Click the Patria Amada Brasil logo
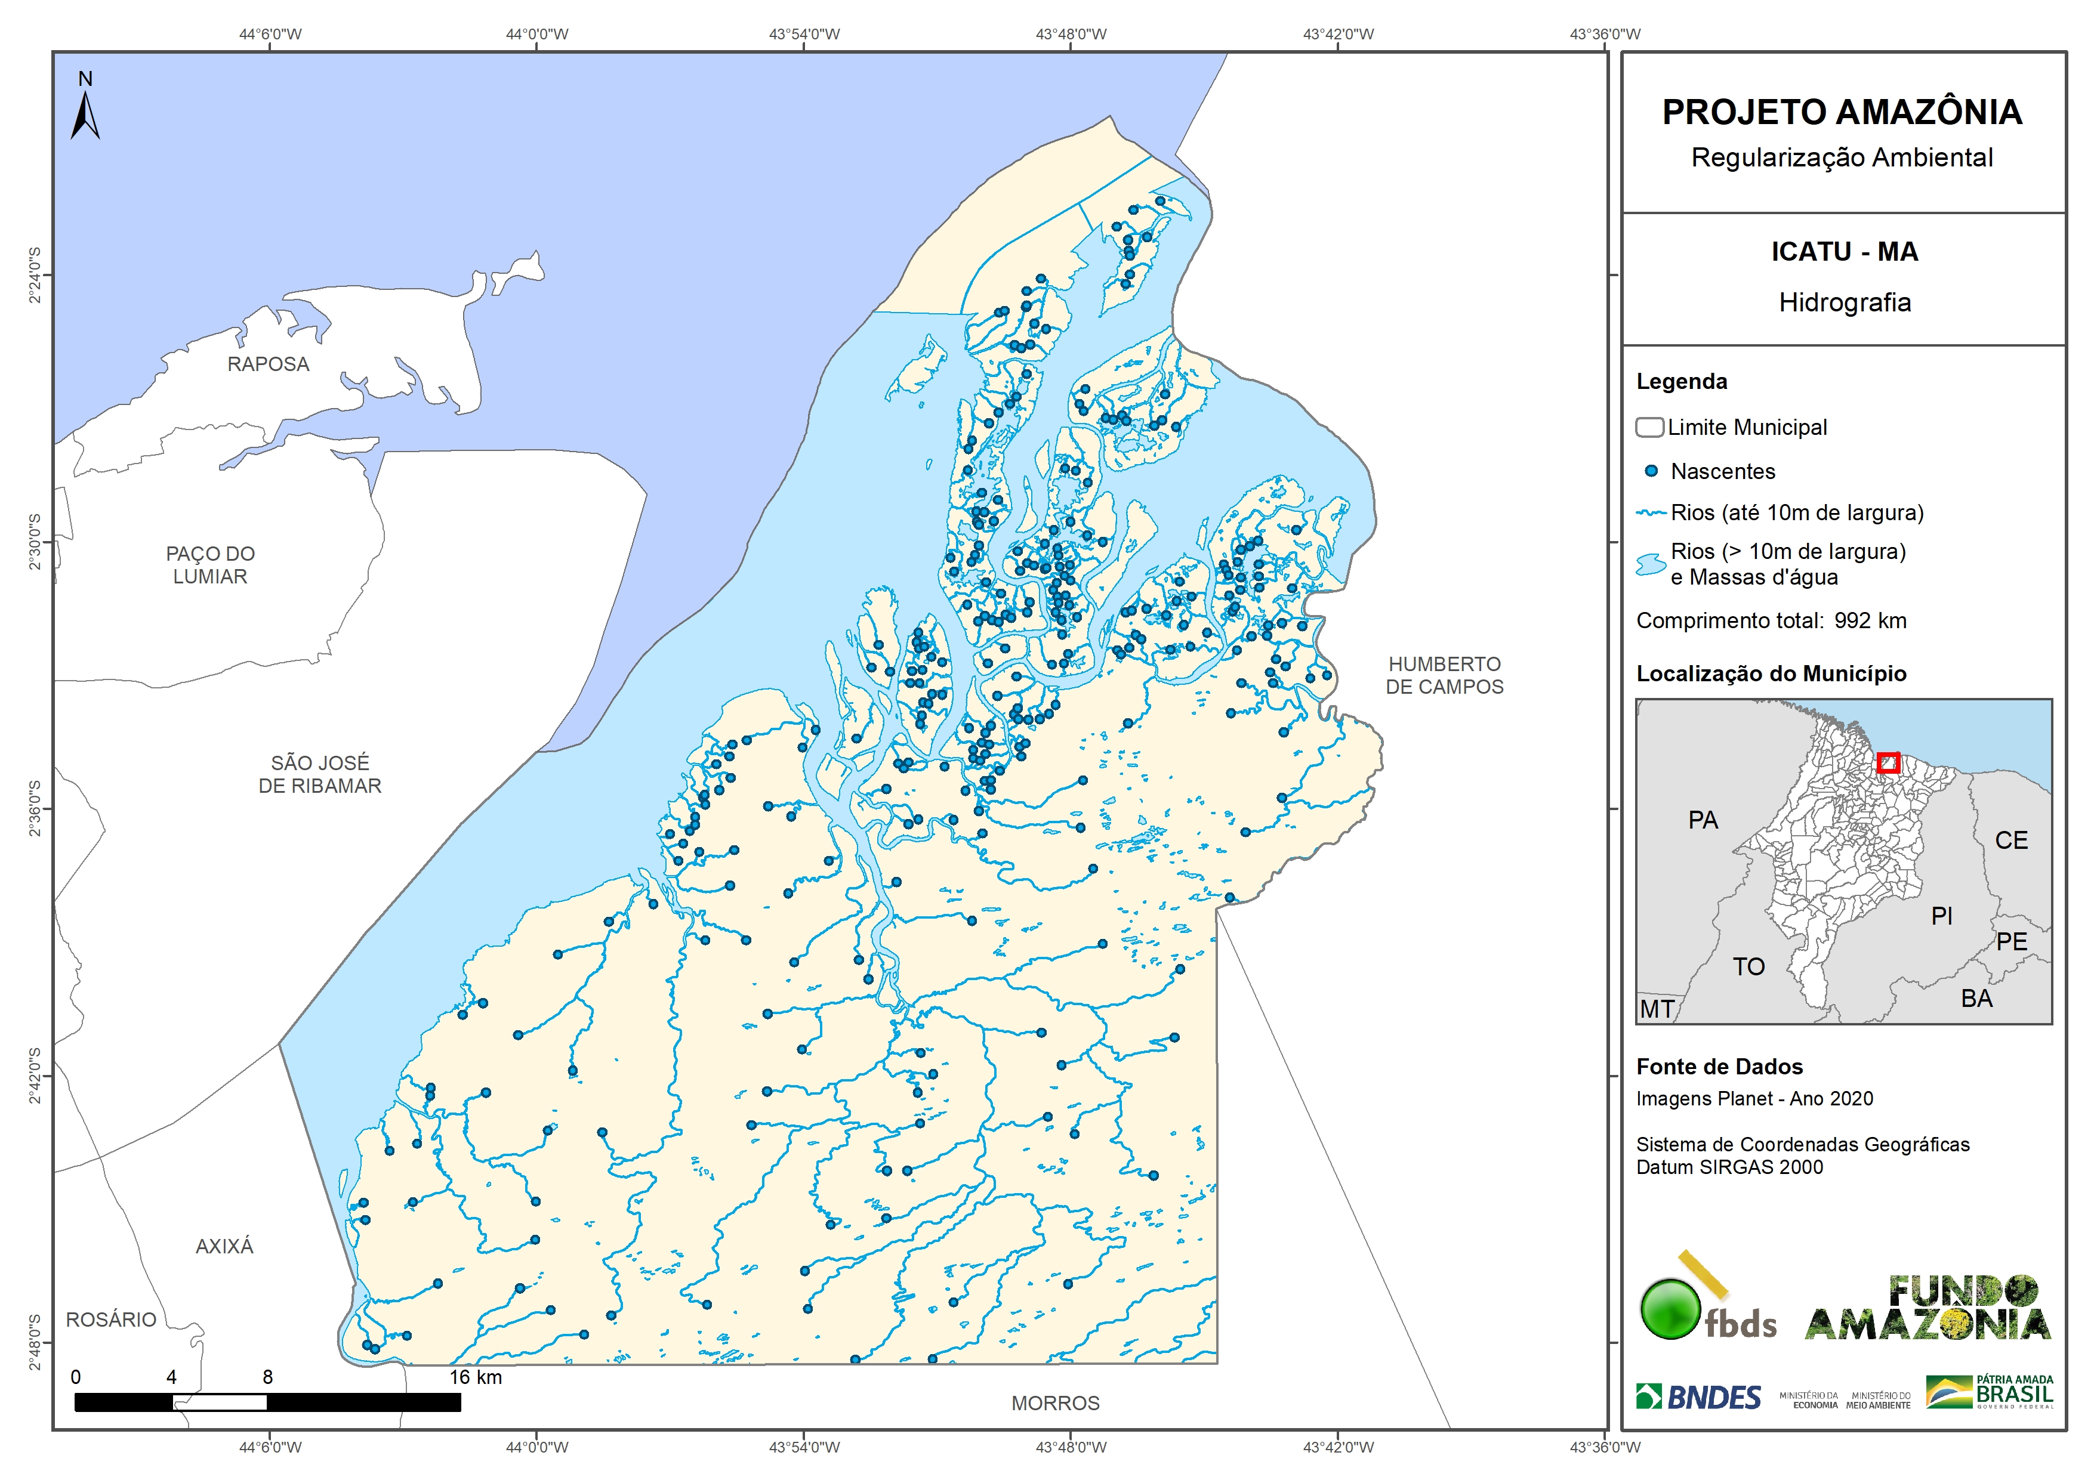 point(1990,1392)
